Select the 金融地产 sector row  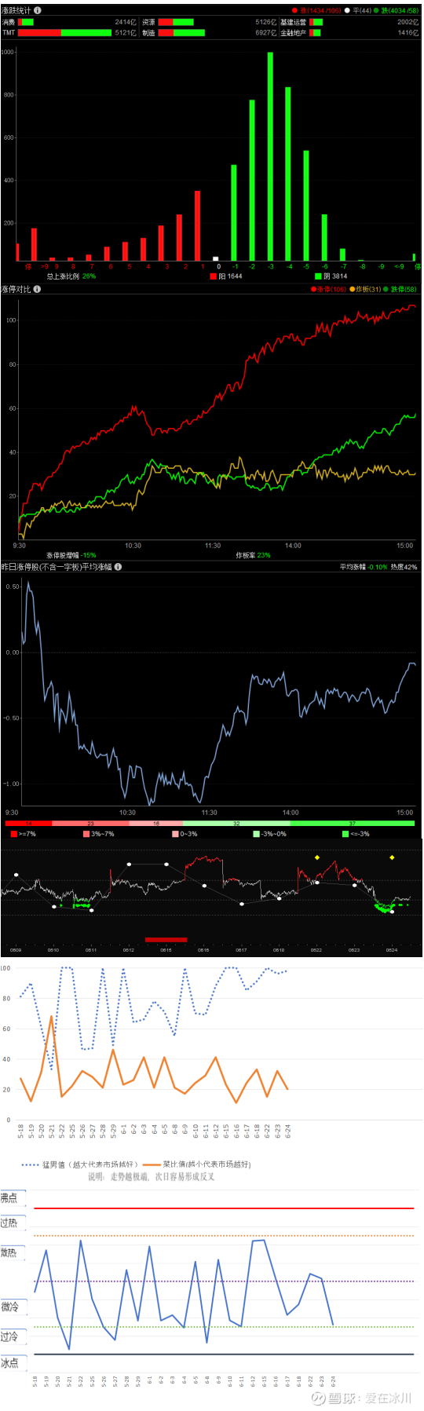350,33
